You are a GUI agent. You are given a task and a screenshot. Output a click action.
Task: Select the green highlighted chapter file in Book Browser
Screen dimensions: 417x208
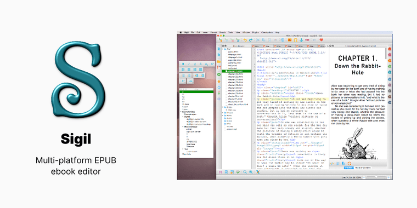point(236,71)
